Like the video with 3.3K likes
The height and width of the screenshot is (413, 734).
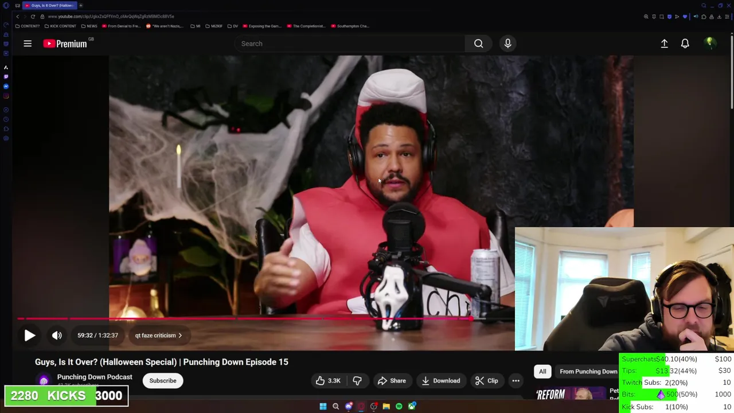coord(327,381)
